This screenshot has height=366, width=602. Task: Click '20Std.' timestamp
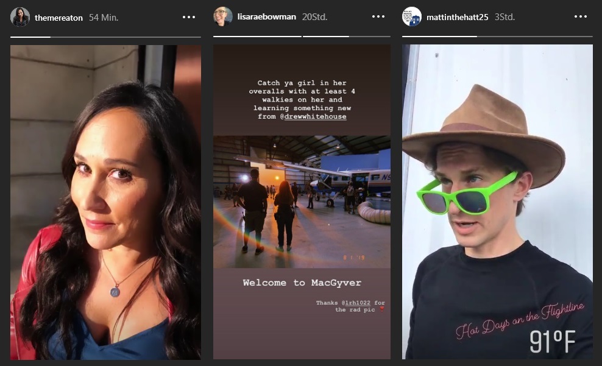tap(314, 17)
